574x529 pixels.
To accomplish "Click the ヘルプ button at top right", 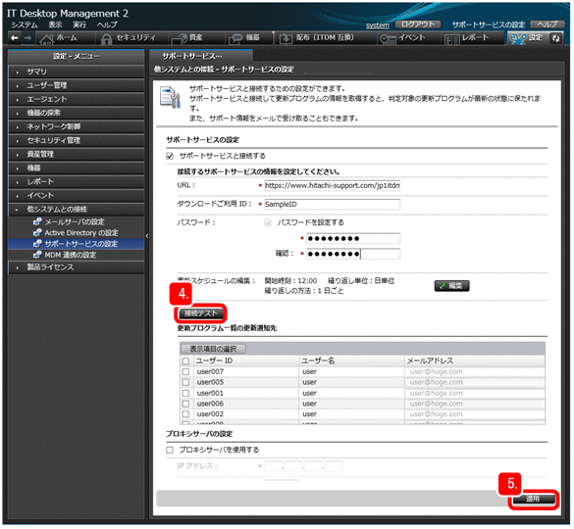I will coord(547,24).
